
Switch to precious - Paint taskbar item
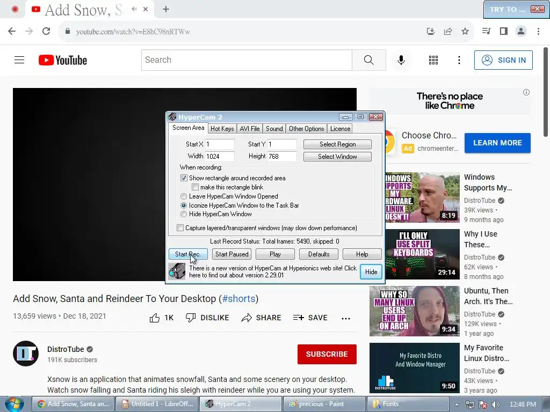click(x=324, y=404)
